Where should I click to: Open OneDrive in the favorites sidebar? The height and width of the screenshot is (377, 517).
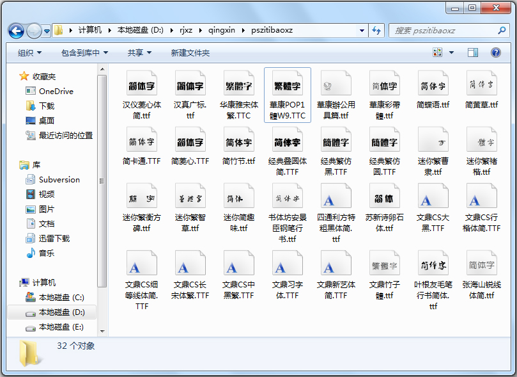(x=56, y=91)
